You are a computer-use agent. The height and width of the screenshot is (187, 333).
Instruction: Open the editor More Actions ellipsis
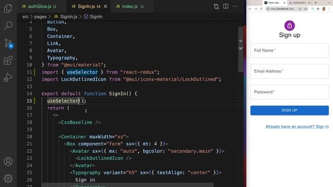pos(235,6)
